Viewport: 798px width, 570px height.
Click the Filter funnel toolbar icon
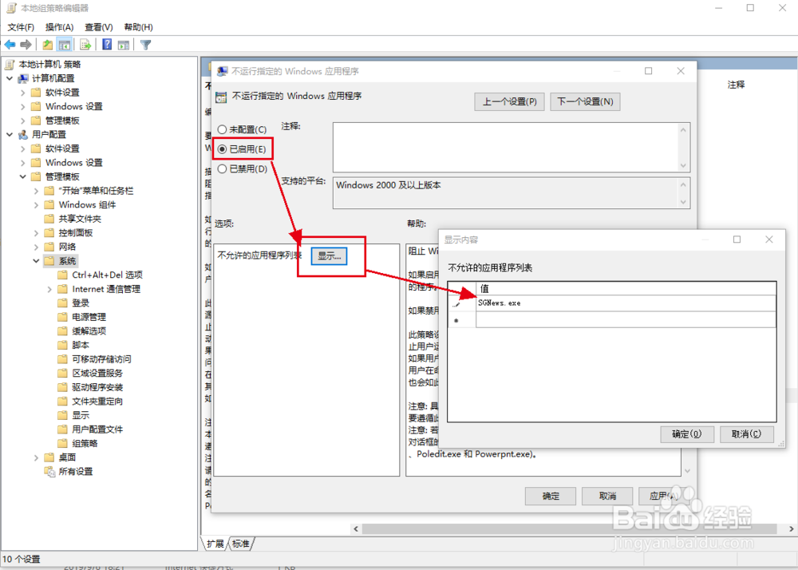pyautogui.click(x=145, y=45)
